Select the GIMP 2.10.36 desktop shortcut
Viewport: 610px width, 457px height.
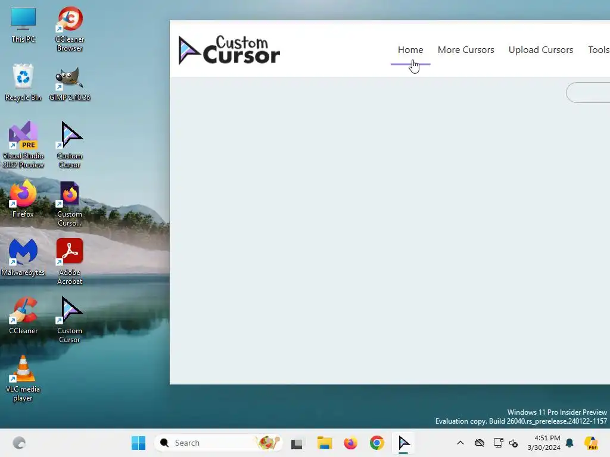pos(70,83)
